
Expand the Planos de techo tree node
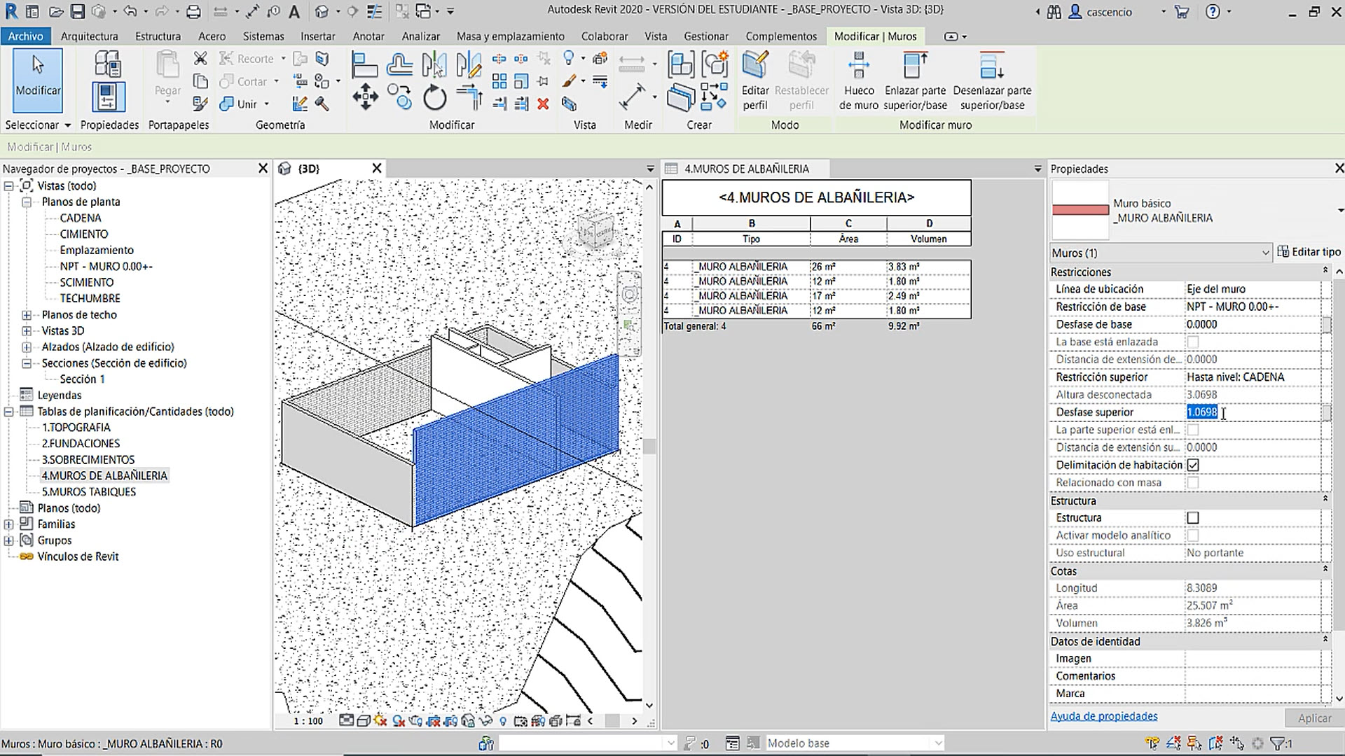click(27, 315)
